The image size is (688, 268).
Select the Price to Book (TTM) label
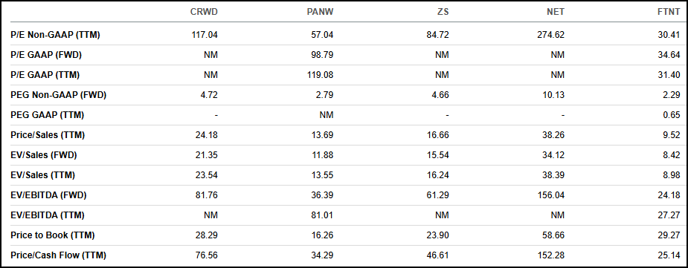(53, 235)
